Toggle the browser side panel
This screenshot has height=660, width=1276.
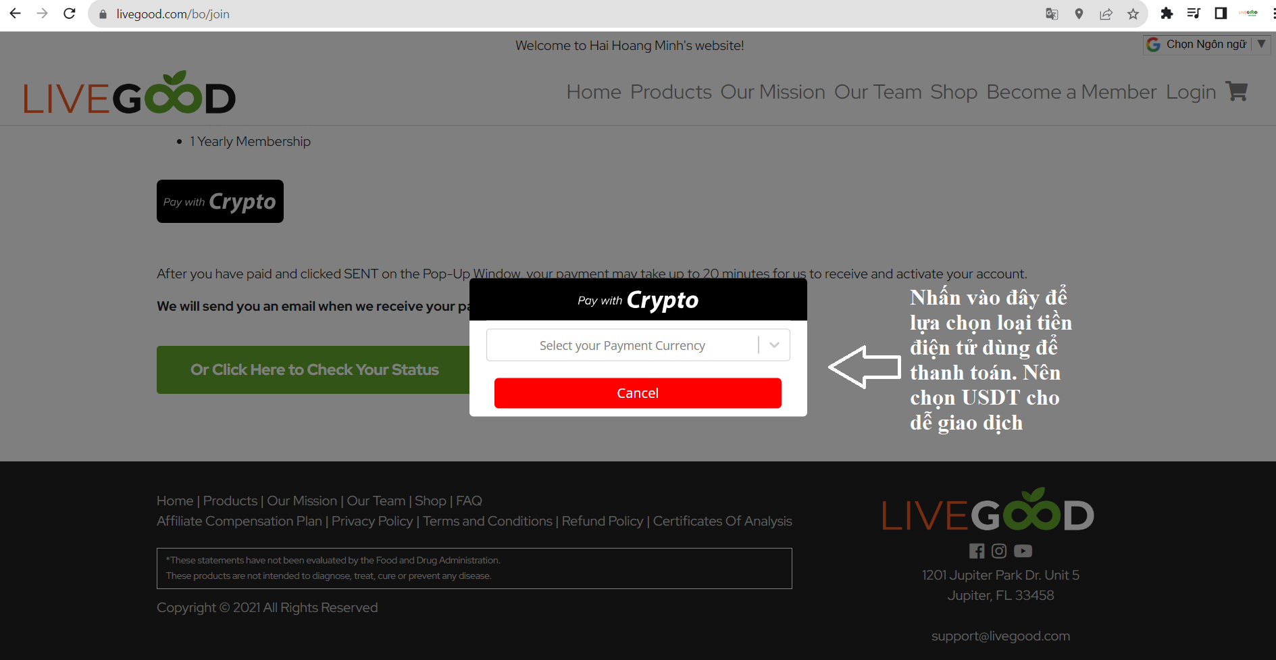pos(1221,14)
